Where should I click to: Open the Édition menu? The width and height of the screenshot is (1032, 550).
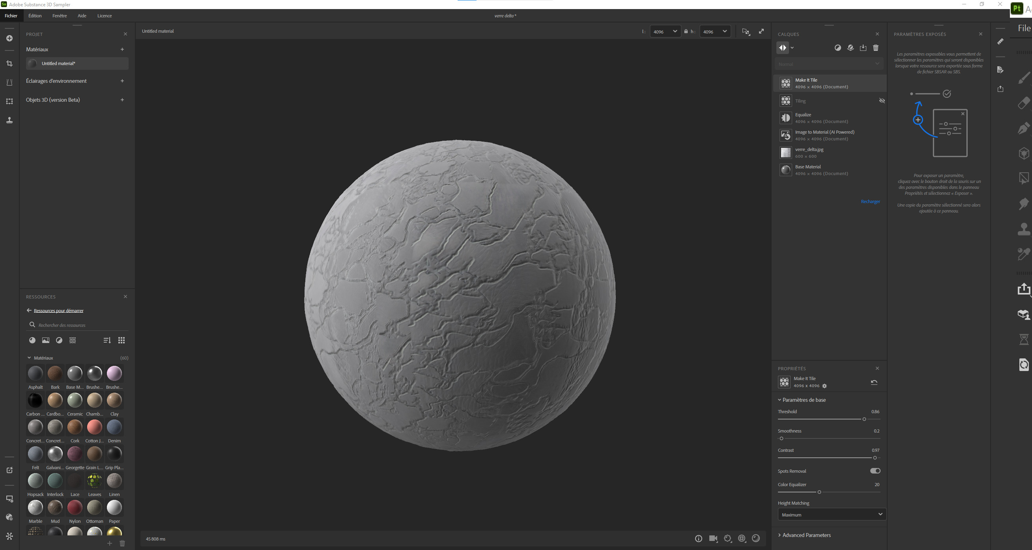tap(35, 16)
